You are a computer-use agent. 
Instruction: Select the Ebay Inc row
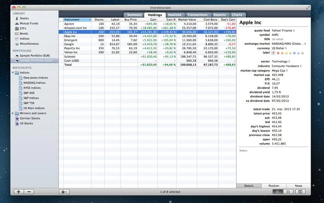pos(147,36)
